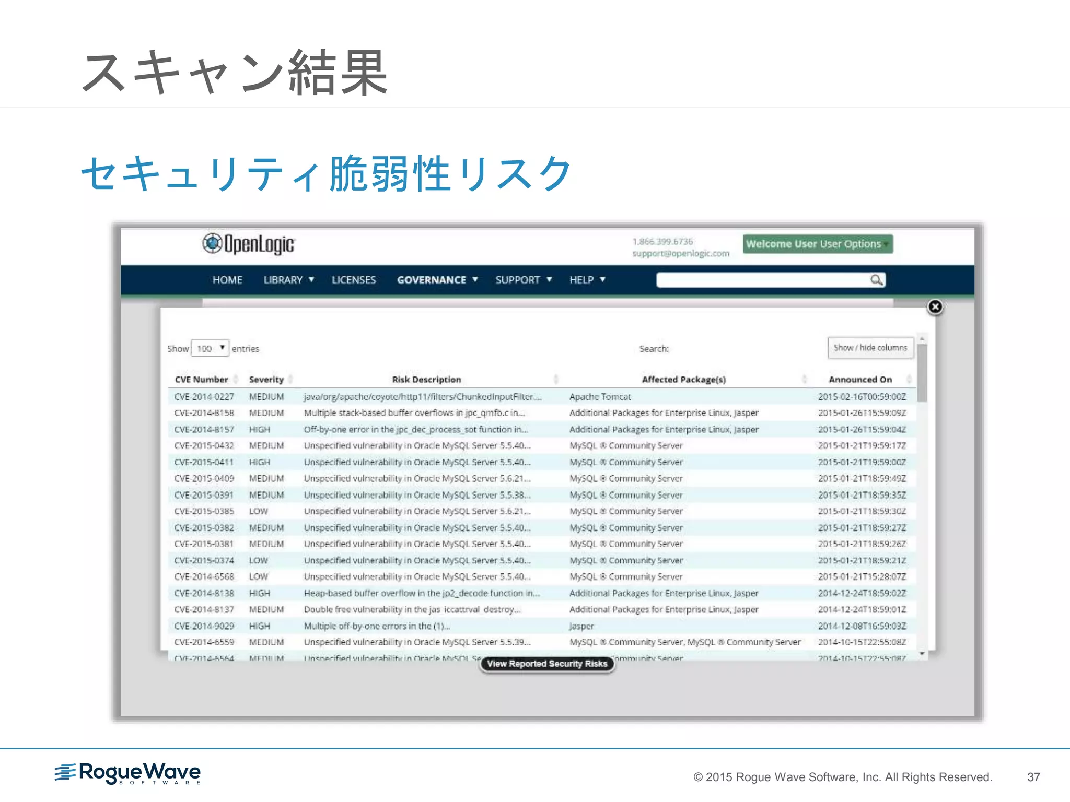Select row CVE-2015-0409
The image size is (1070, 802).
pyautogui.click(x=542, y=478)
